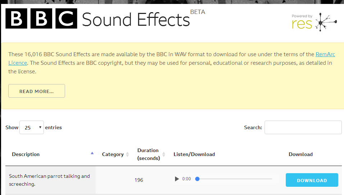The width and height of the screenshot is (344, 195).
Task: Click the Sound Effects title text
Action: click(x=136, y=20)
